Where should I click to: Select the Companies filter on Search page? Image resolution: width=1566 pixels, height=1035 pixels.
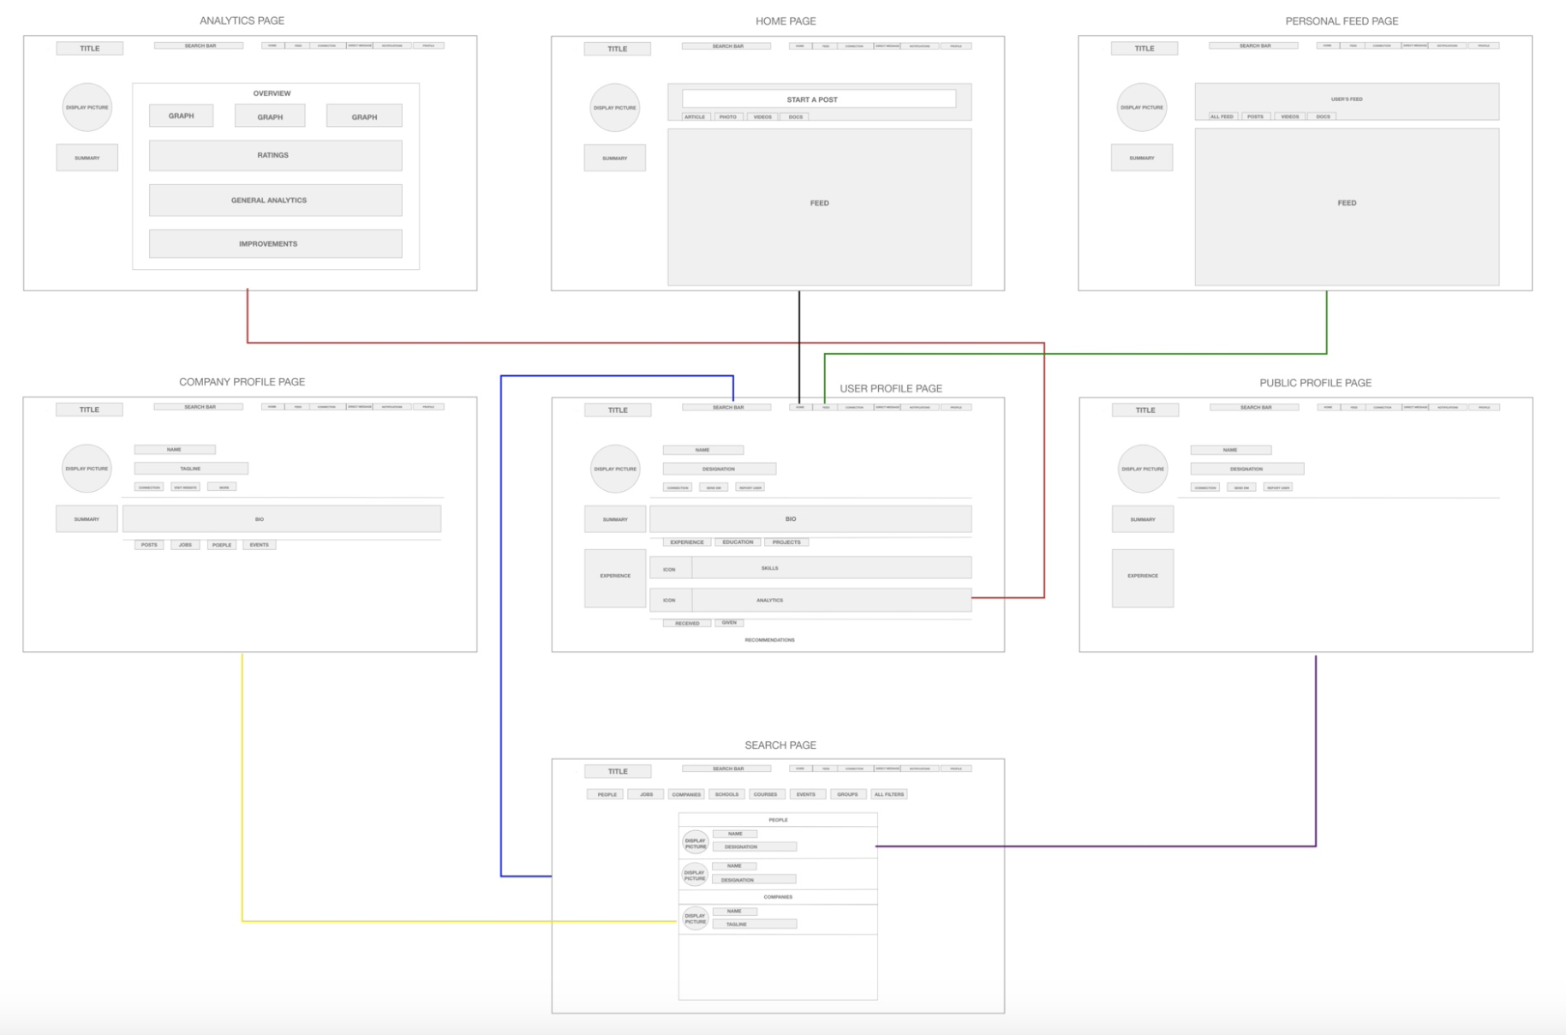[686, 794]
